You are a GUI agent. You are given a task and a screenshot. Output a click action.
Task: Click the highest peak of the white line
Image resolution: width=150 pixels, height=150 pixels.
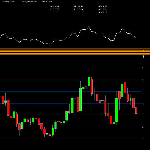(x=89, y=27)
